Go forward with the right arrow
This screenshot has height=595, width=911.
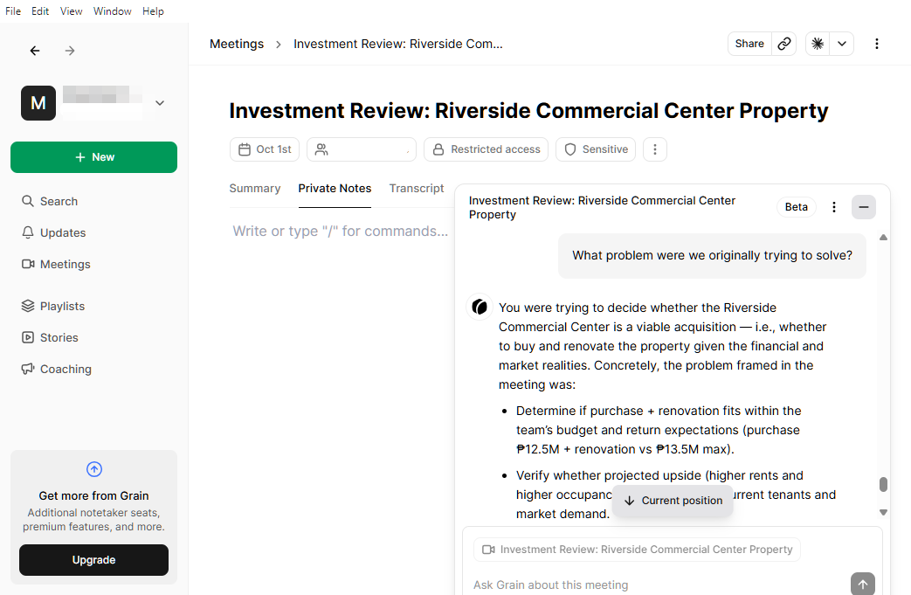click(70, 52)
